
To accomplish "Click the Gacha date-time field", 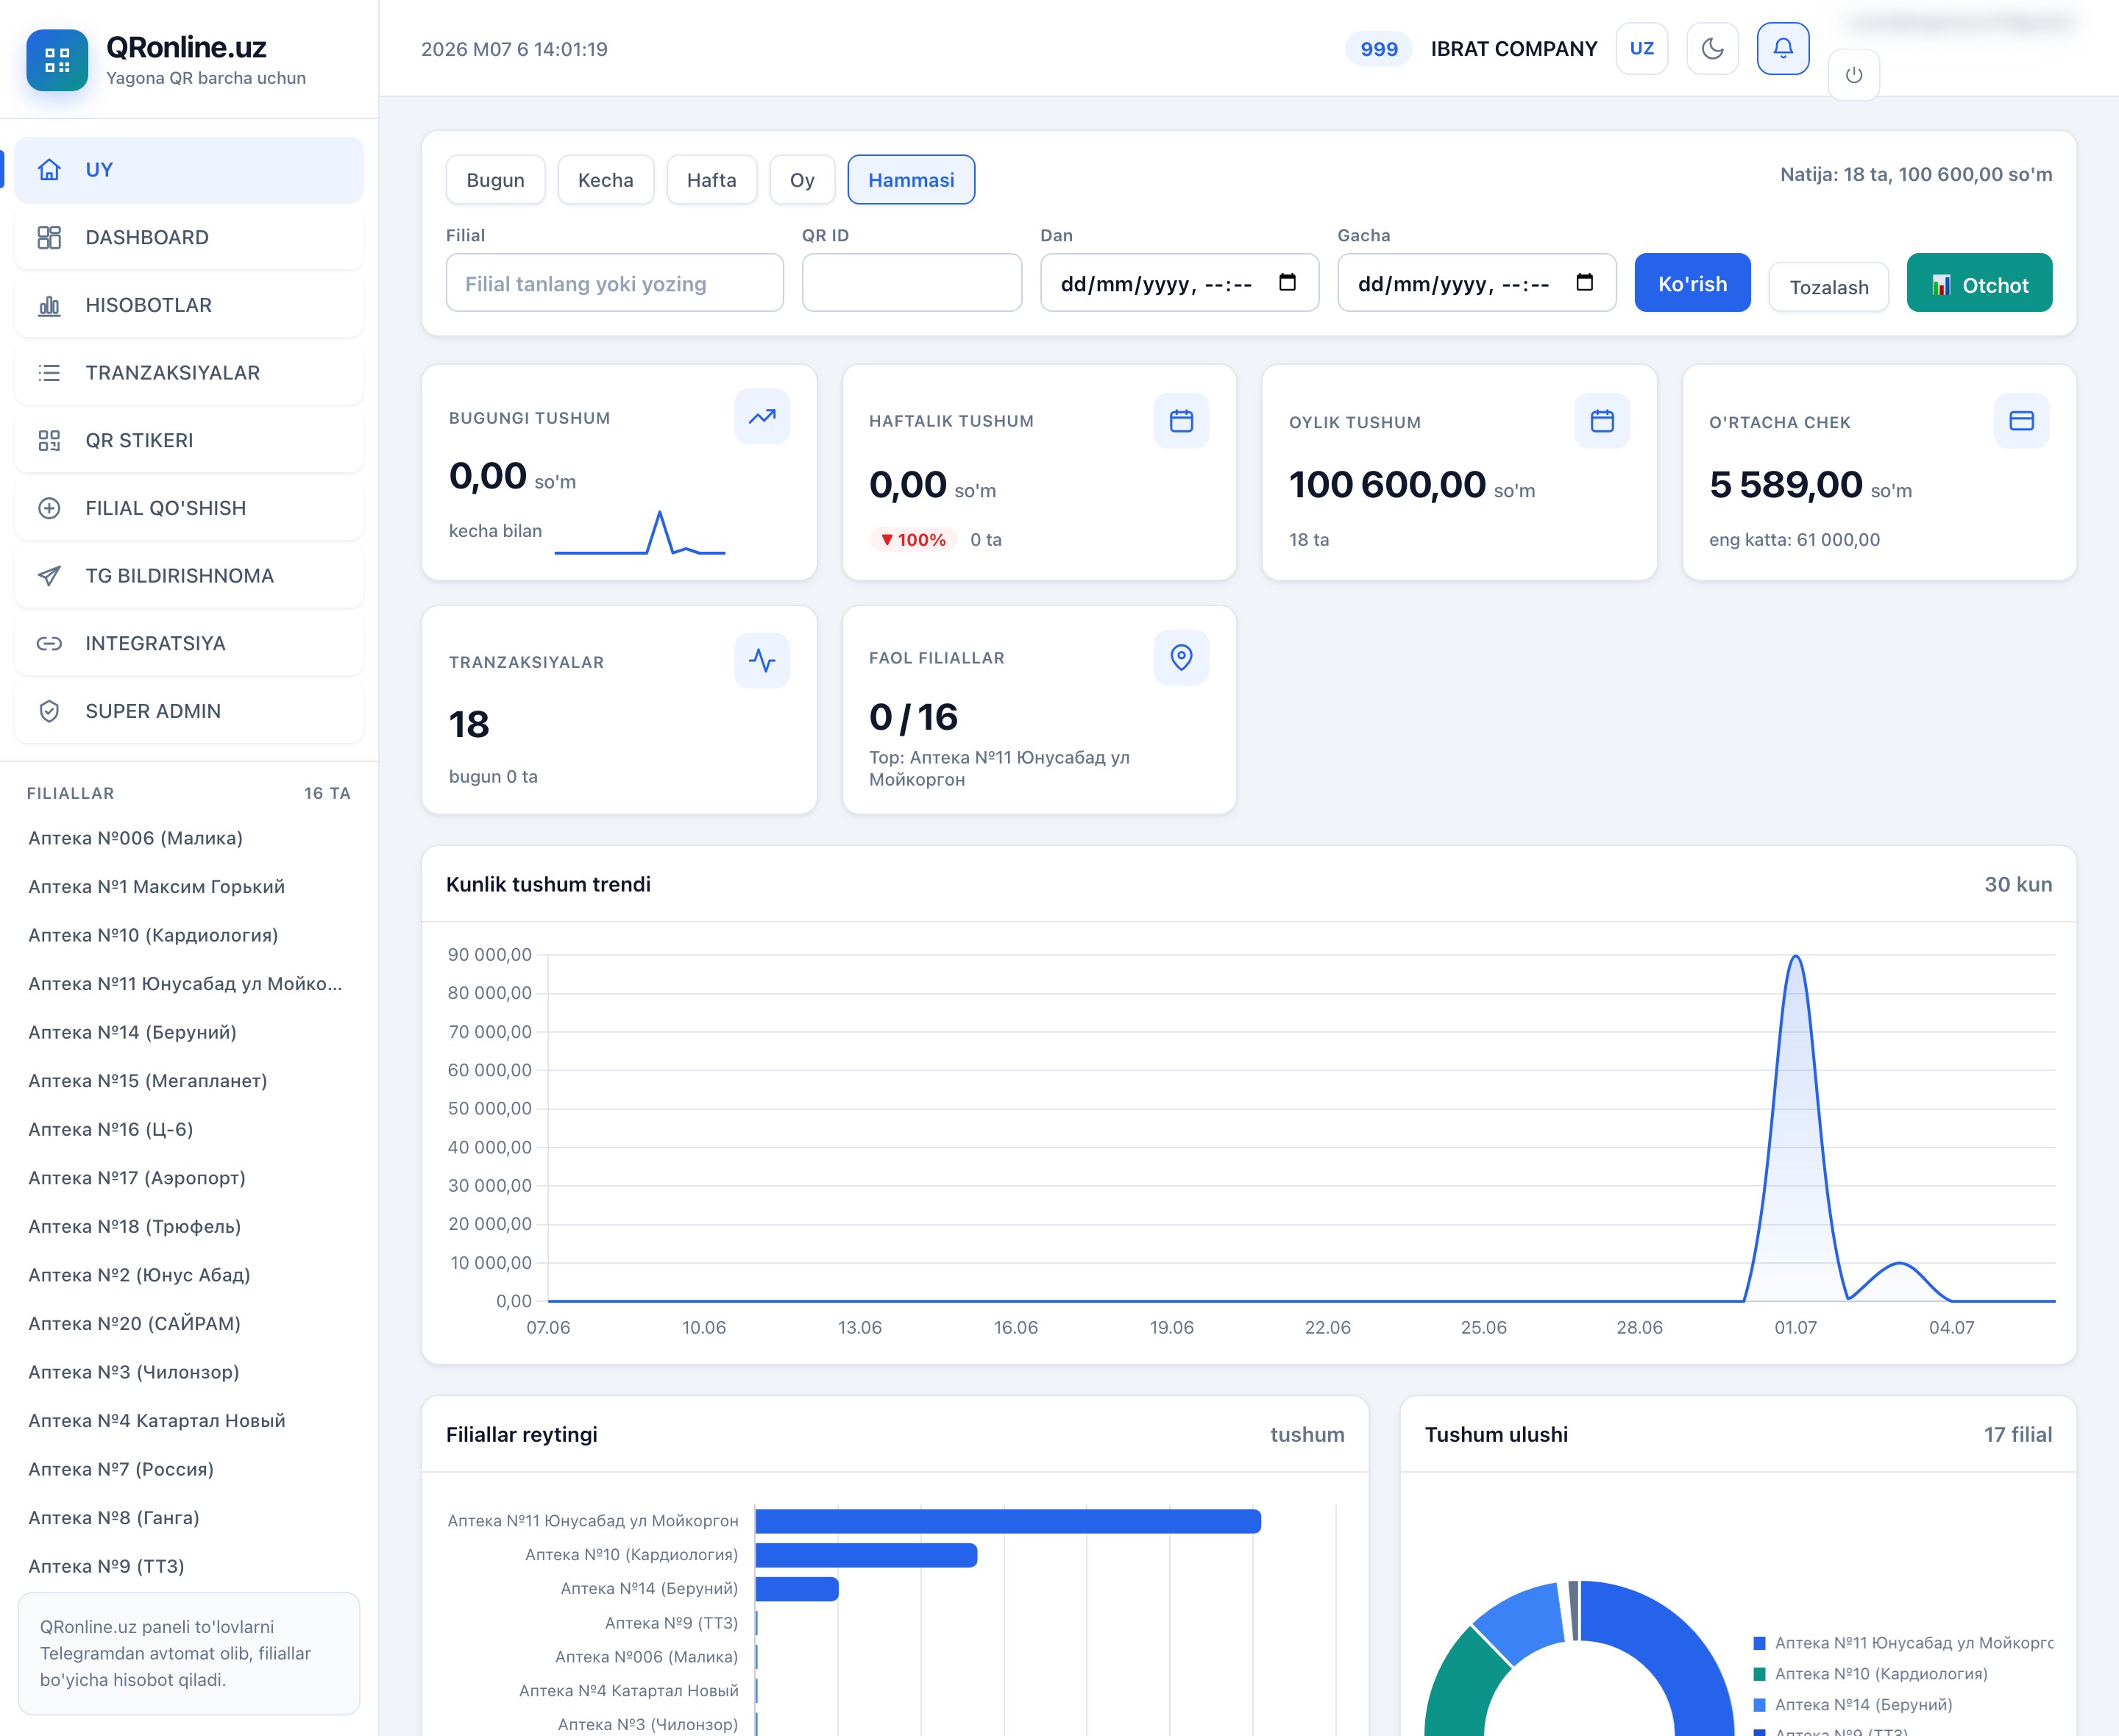I will 1476,283.
